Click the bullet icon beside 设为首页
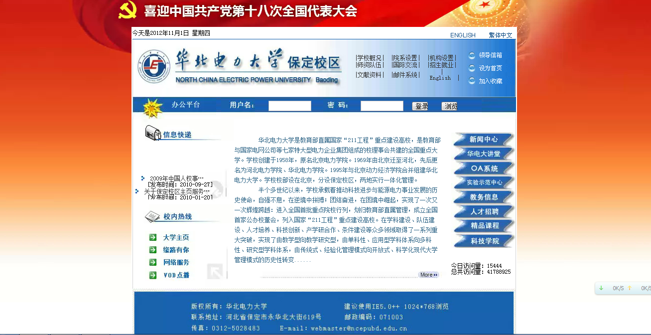 coord(472,68)
